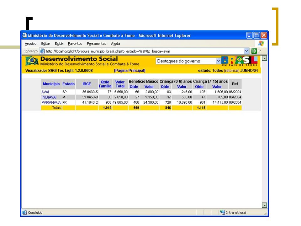Image resolution: width=301 pixels, height=226 pixels.
Task: Sort by Valor Total column header
Action: [x=120, y=84]
